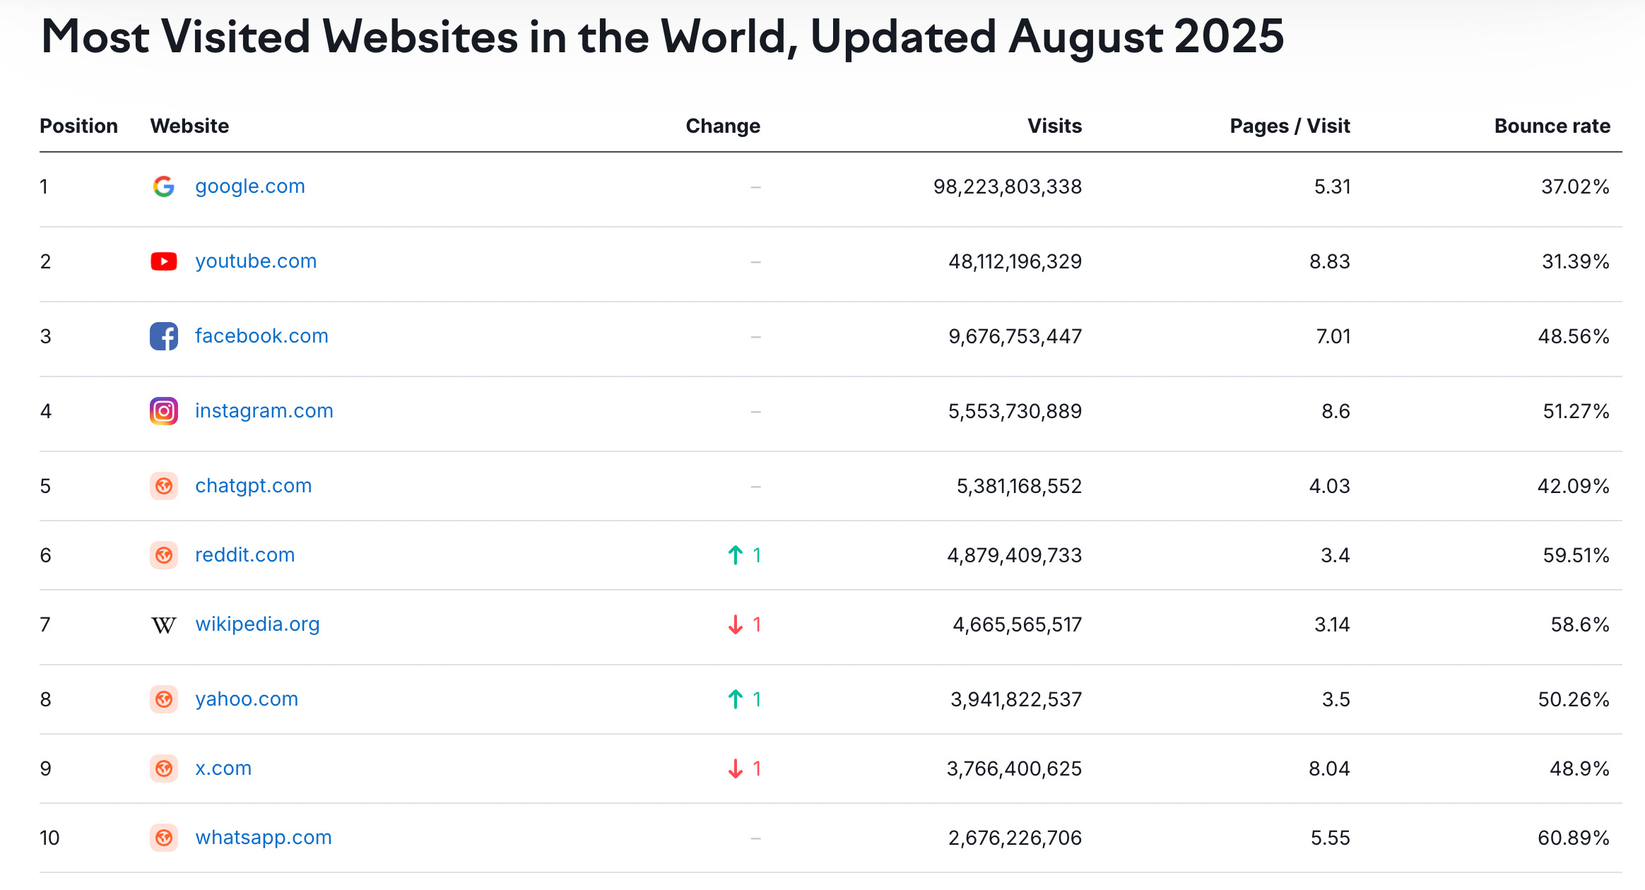Click the red down arrow for wikipedia.org

point(735,624)
